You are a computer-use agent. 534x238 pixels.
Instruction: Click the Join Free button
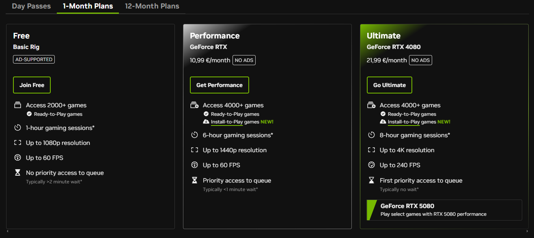[32, 85]
